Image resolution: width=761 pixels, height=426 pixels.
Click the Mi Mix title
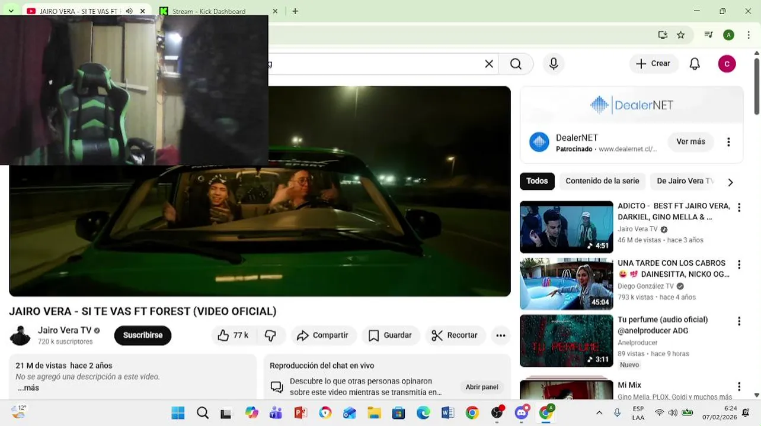pos(629,385)
